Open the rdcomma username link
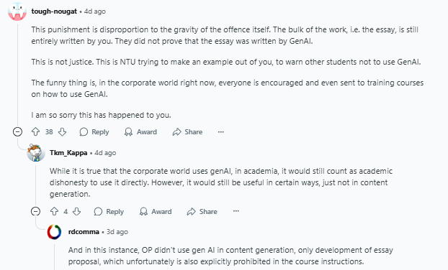The image size is (448, 270). (x=84, y=232)
